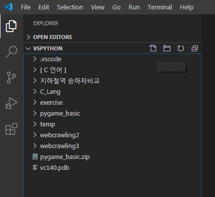Screen dimensions: 215x197
Task: Click the OPEN EDITORS section title
Action: (x=53, y=37)
